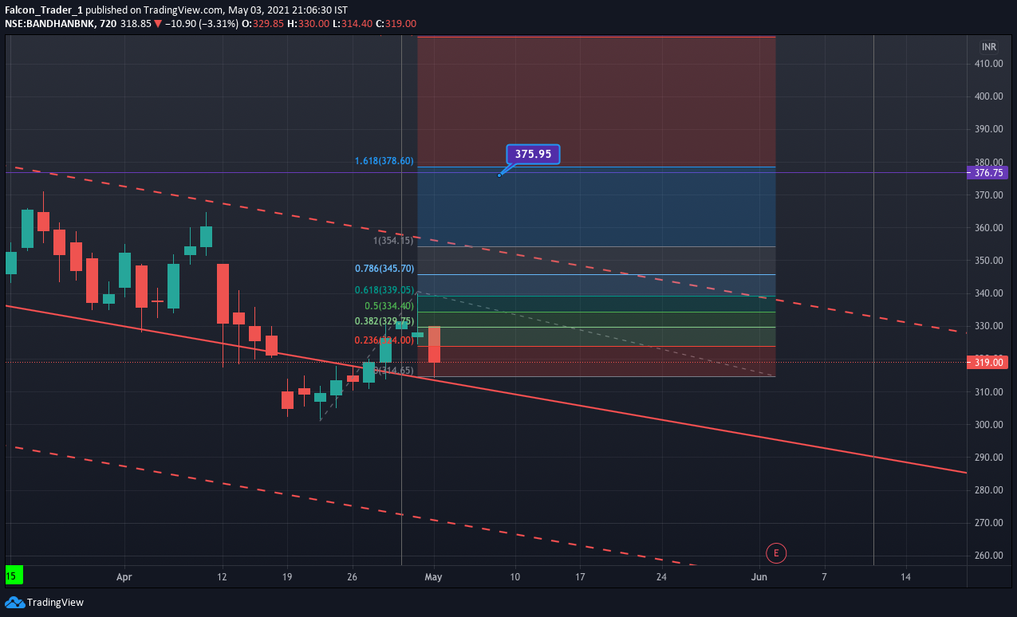Image resolution: width=1017 pixels, height=617 pixels.
Task: Click the '24' date on time axis
Action: pyautogui.click(x=661, y=576)
